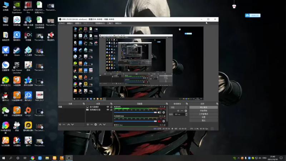This screenshot has height=161, width=286.
Task: Click the Exit button in Controls panel
Action: click(x=203, y=121)
